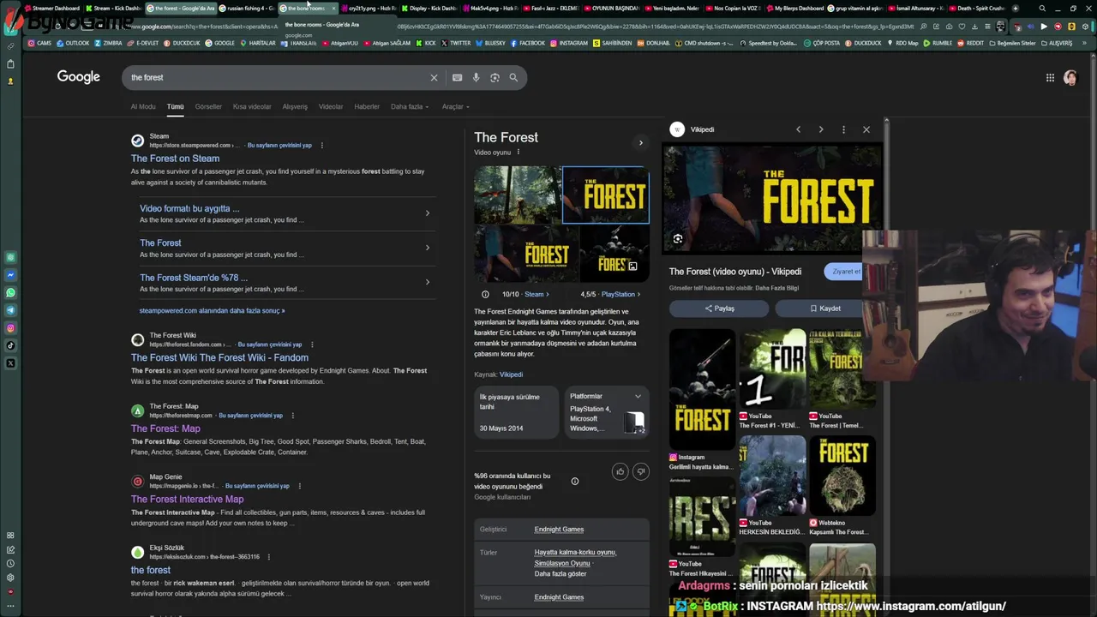Open The Forest Interactive Map result link
Screen dimensions: 1097x617
pyautogui.click(x=187, y=500)
